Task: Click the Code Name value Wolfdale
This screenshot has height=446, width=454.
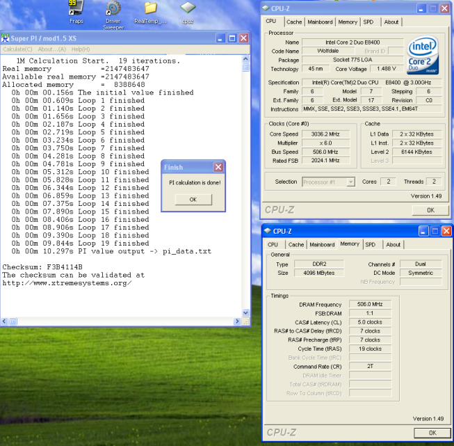Action: click(x=327, y=51)
